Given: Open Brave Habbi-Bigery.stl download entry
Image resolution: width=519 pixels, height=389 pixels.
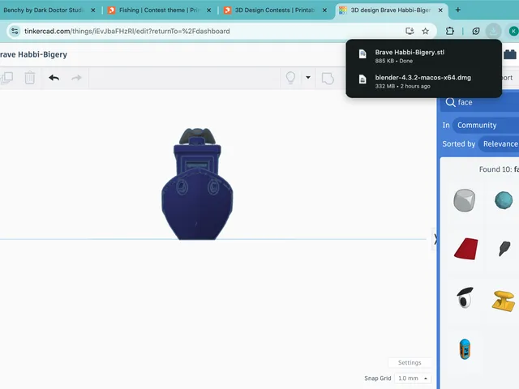Looking at the screenshot, I should tap(423, 56).
